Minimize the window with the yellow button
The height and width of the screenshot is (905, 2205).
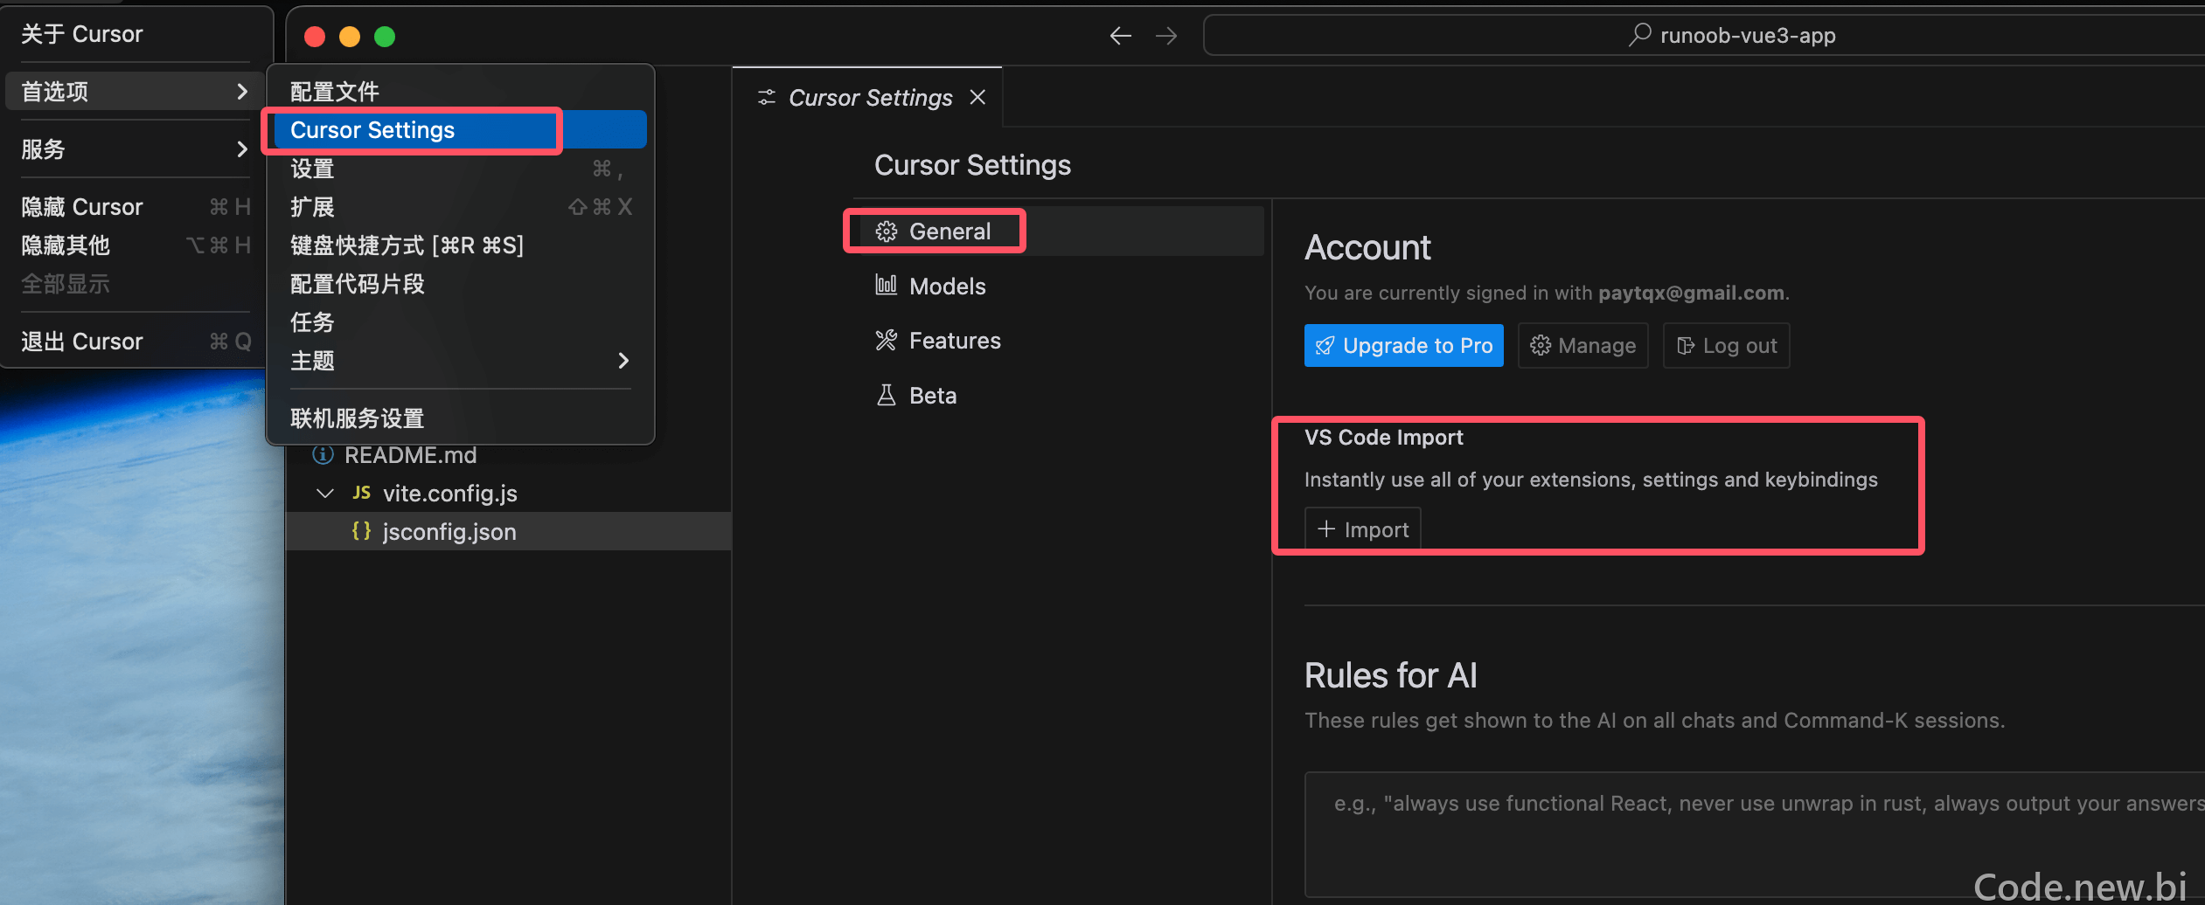pos(350,37)
